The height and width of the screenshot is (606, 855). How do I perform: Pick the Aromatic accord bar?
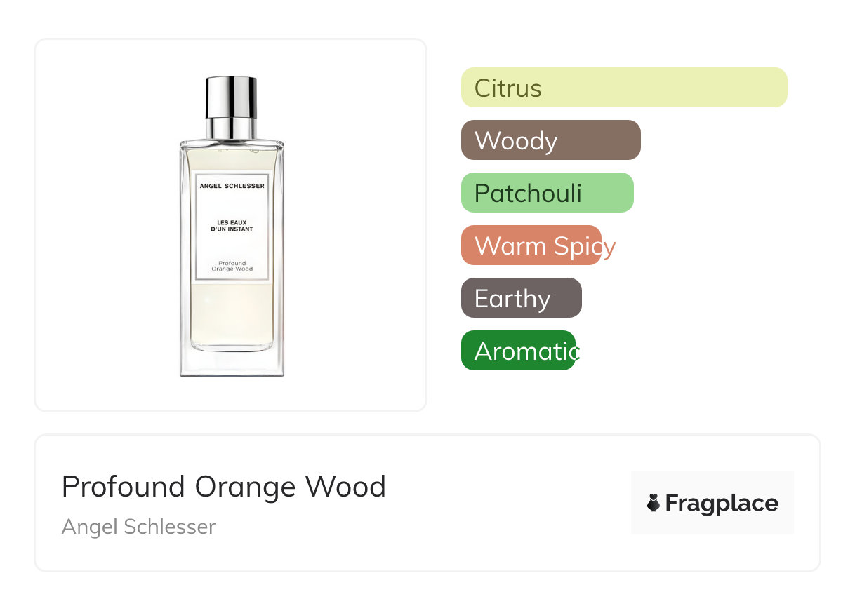[518, 351]
